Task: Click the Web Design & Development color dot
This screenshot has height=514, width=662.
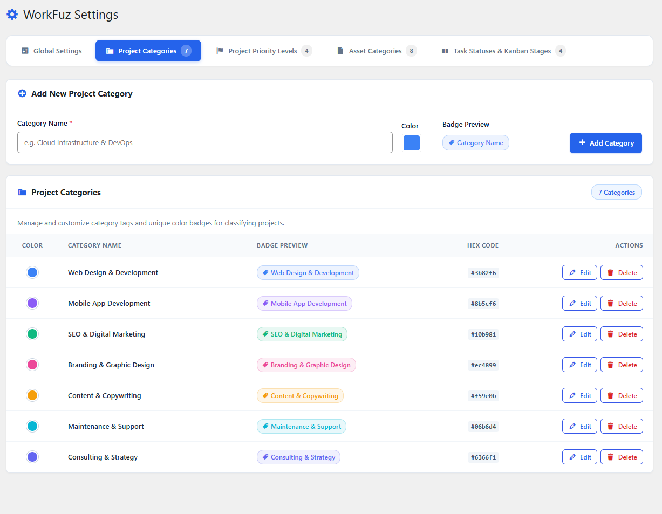Action: tap(32, 272)
